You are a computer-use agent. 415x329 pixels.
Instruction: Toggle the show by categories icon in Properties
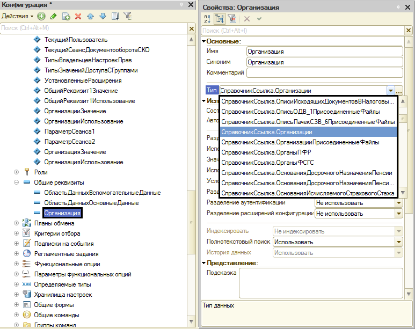(x=220, y=18)
